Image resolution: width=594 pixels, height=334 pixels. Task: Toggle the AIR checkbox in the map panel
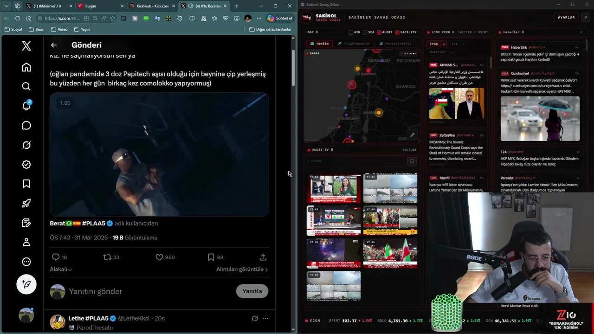[x=351, y=32]
